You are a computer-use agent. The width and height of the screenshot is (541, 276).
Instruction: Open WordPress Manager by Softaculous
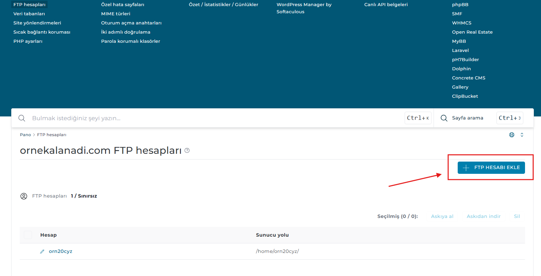(x=304, y=8)
